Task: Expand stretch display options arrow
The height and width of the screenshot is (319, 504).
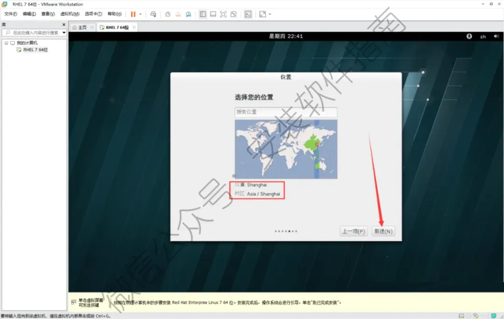Action: [270, 14]
